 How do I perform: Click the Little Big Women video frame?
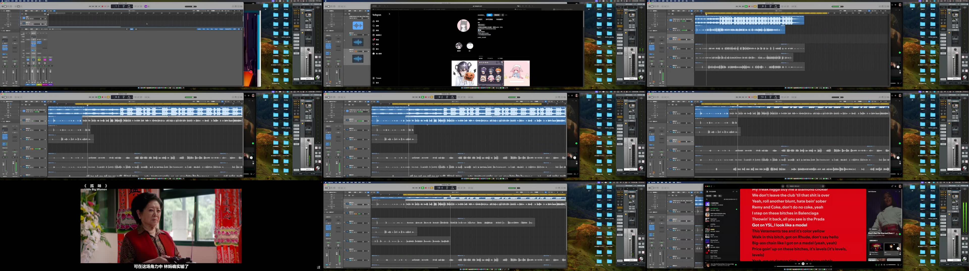coord(161,226)
